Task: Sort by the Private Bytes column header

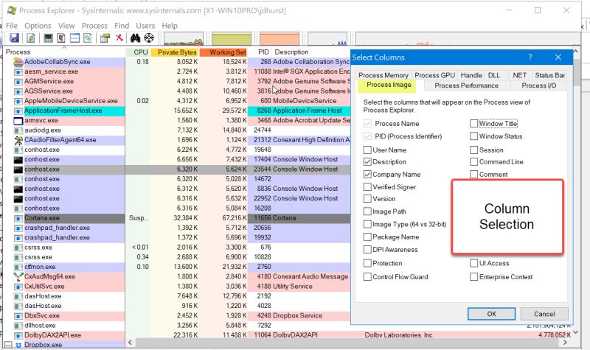Action: pos(175,52)
